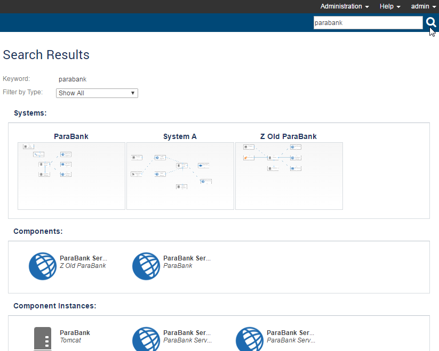This screenshot has height=351, width=439.
Task: Open the System A diagram thumbnail
Action: point(180,176)
